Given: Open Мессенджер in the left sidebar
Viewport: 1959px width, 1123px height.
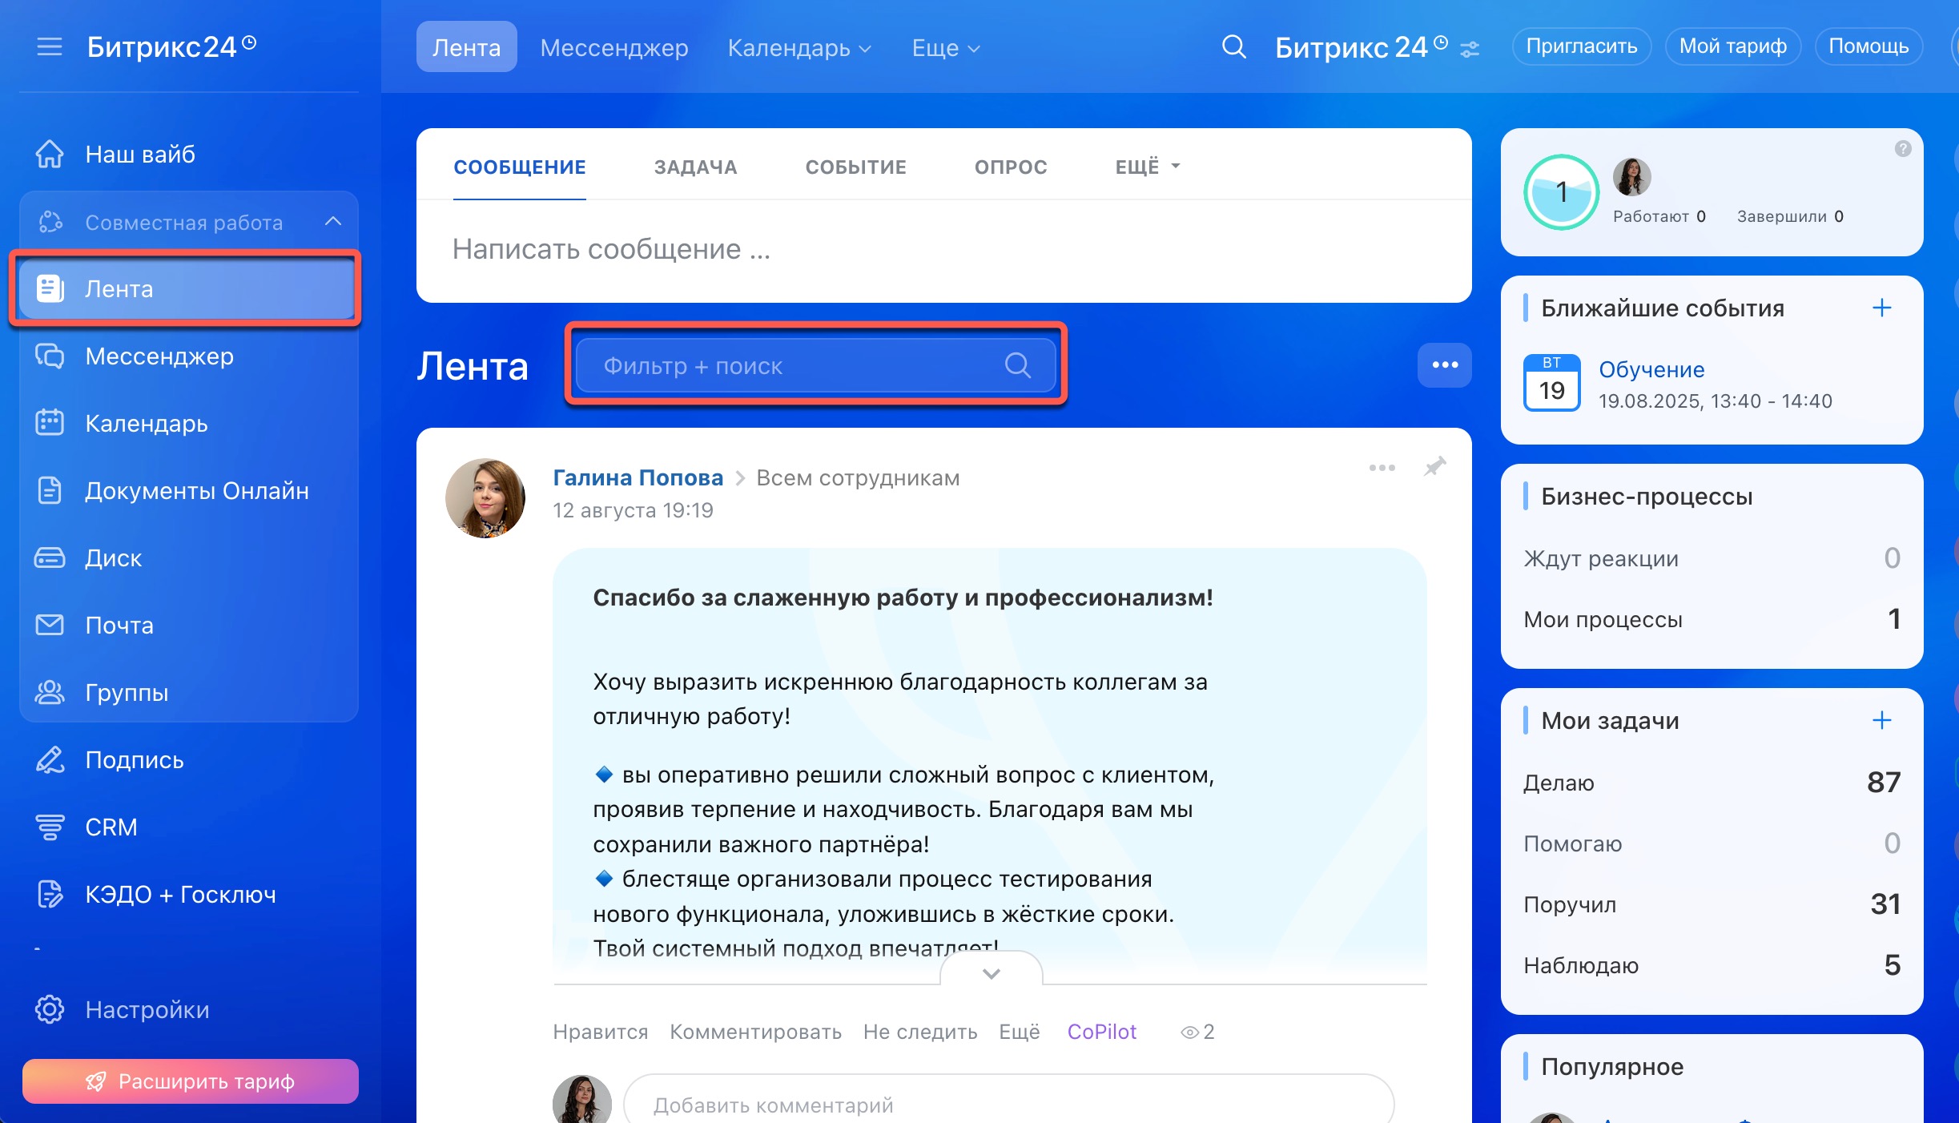Looking at the screenshot, I should click(x=189, y=356).
